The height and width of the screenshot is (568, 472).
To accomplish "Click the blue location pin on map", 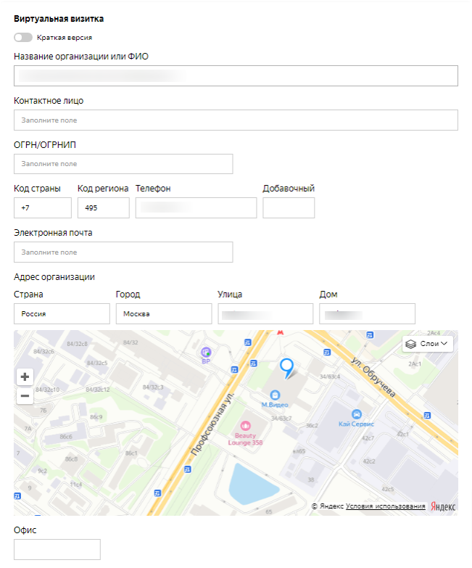I will (x=287, y=368).
